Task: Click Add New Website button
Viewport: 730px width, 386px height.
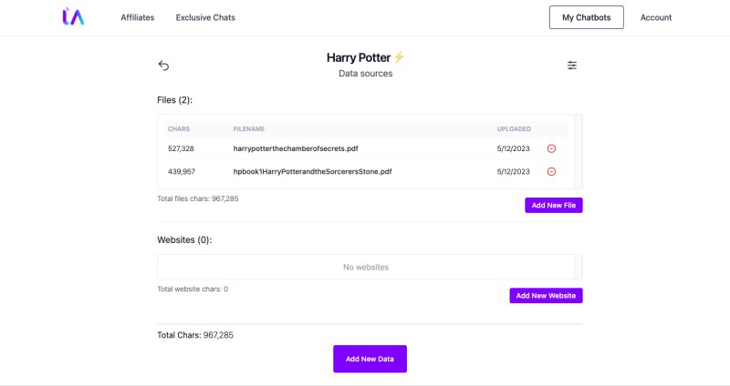Action: point(546,296)
